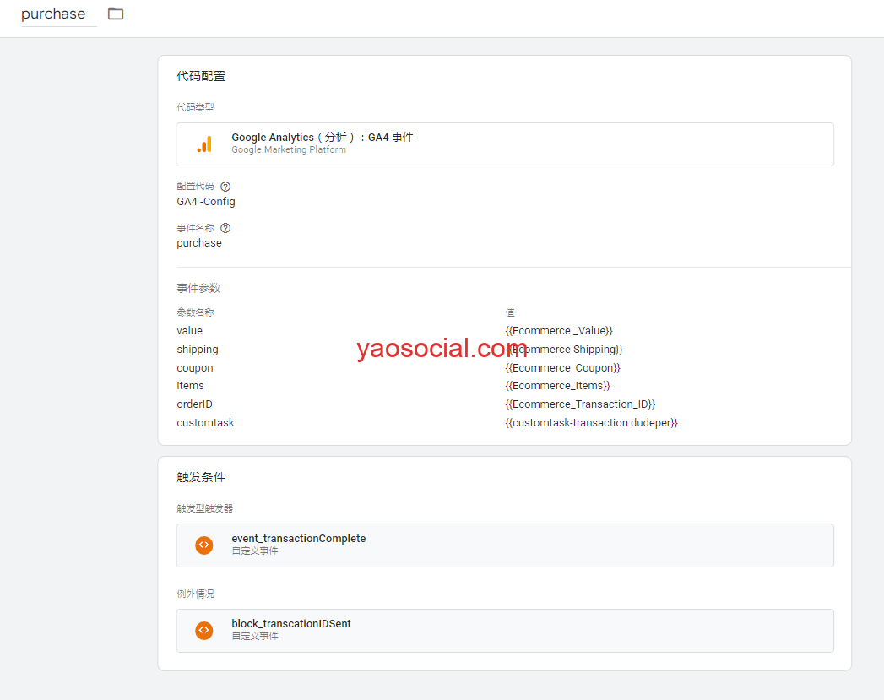884x700 pixels.
Task: Click the GA4 -Config configuration tag value
Action: coord(206,202)
